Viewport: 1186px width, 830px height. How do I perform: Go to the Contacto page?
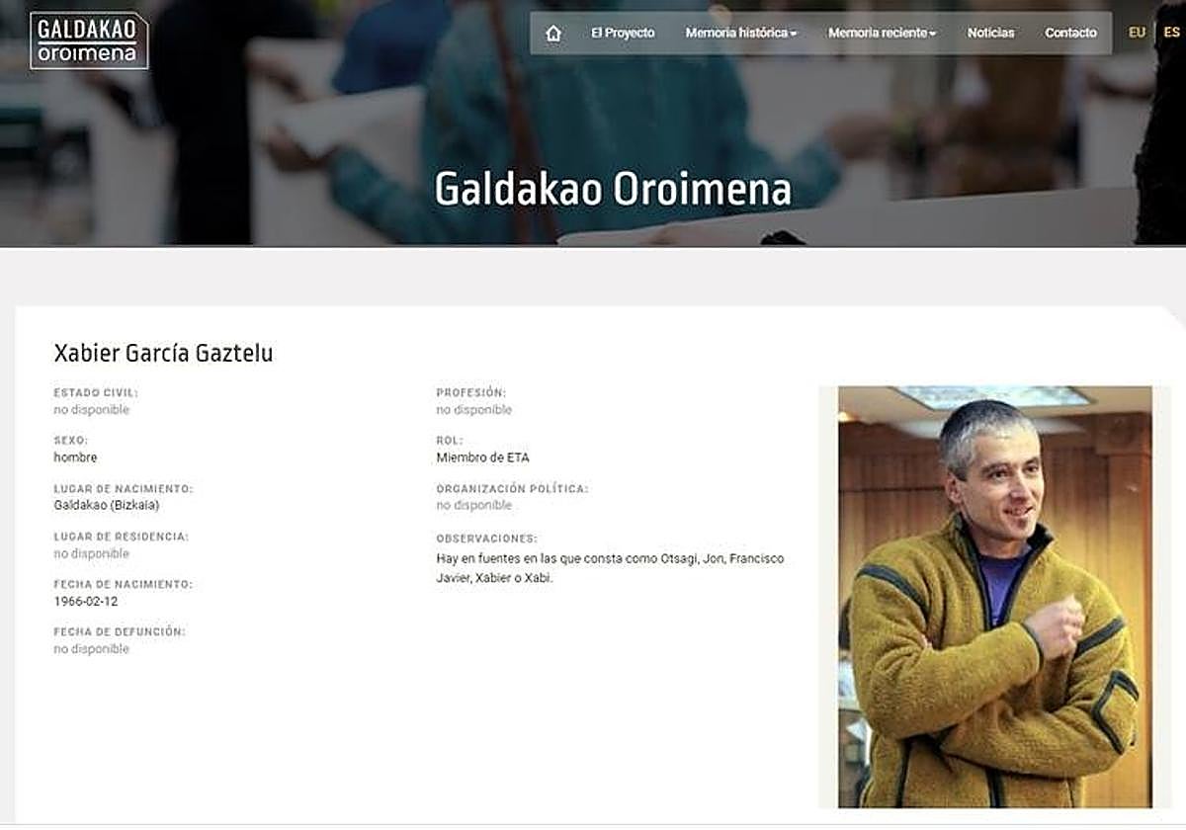(1071, 33)
